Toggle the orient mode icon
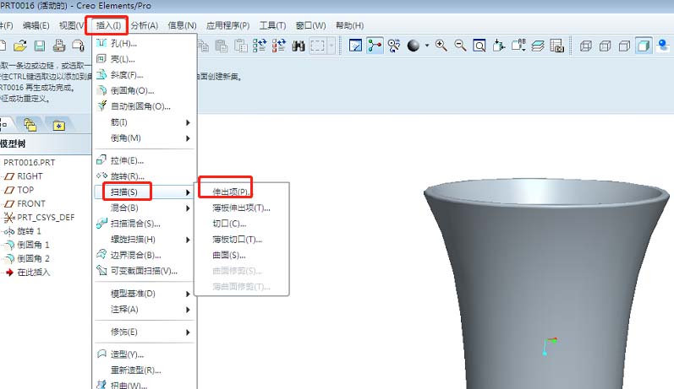The width and height of the screenshot is (674, 389). coord(394,46)
